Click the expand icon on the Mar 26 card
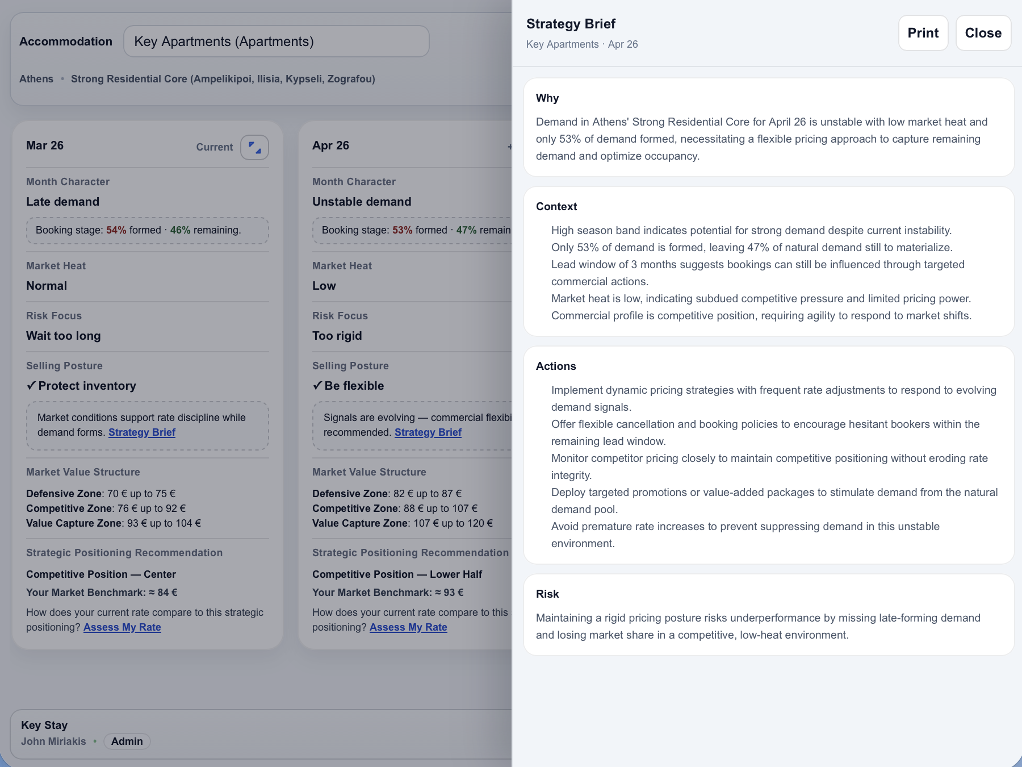Screen dimensions: 1022x767 254,148
